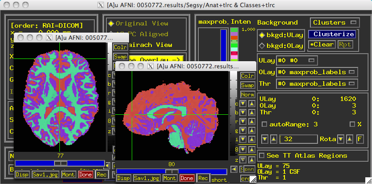Click Rec in the sagittal viewer

pyautogui.click(x=203, y=178)
